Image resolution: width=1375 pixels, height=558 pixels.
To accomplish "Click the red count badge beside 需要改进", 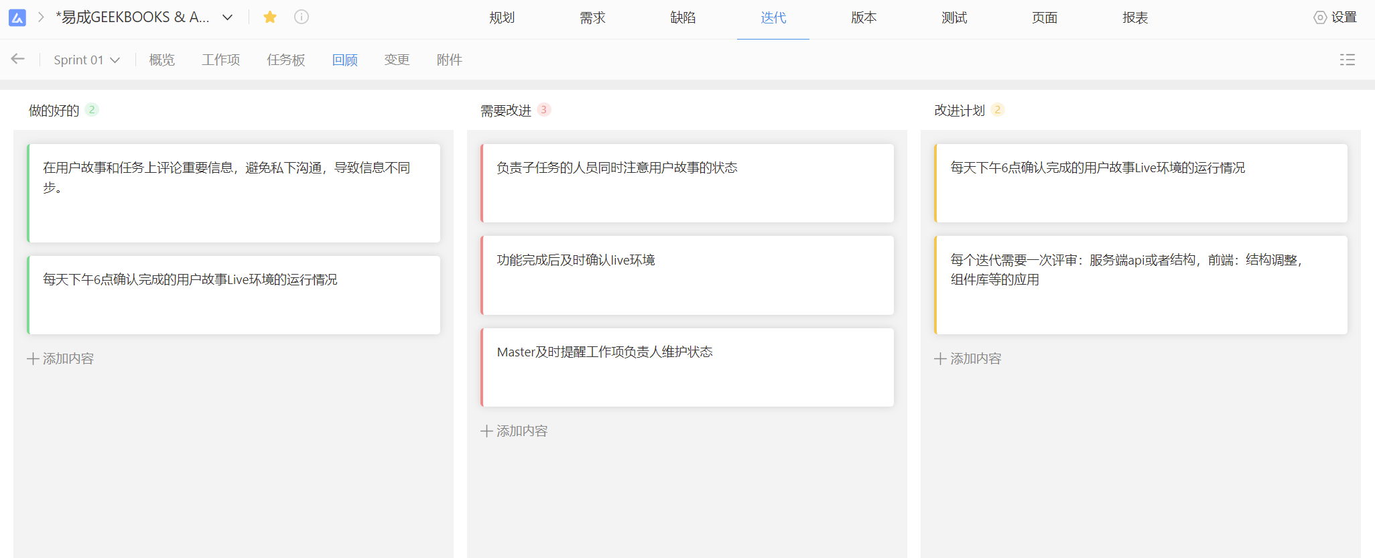I will click(543, 110).
